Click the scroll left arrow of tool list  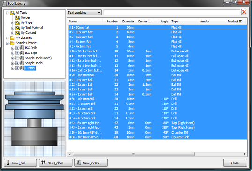coord(70,154)
